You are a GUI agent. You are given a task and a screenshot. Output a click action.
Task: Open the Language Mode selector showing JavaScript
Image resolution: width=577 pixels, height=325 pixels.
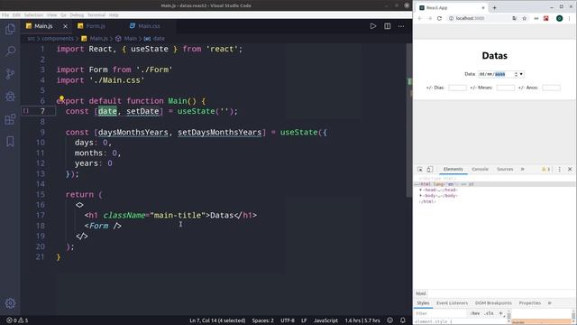325,320
